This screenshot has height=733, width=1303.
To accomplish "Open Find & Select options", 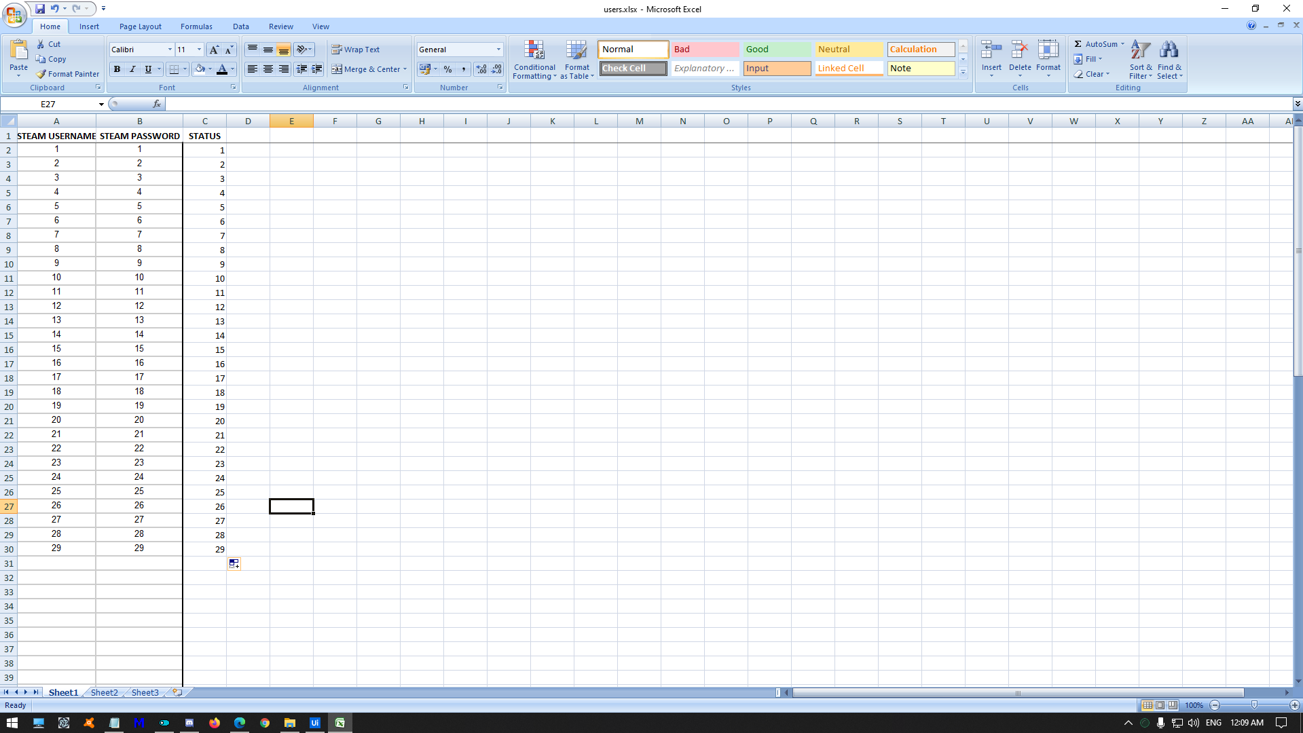I will tap(1169, 60).
